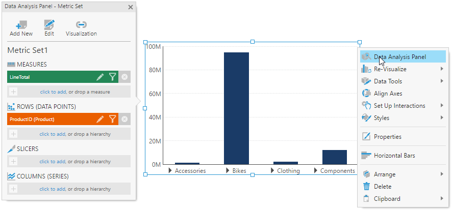Click 'click to add' under Slicers
452x210 pixels.
pos(52,162)
